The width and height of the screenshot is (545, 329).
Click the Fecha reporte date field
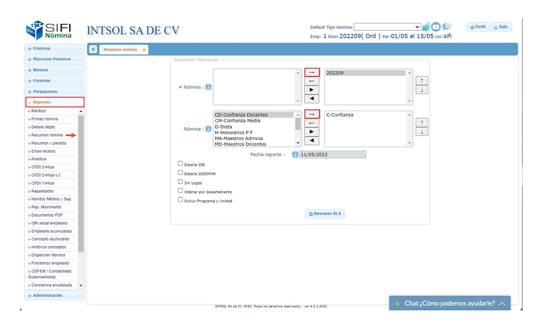point(333,154)
